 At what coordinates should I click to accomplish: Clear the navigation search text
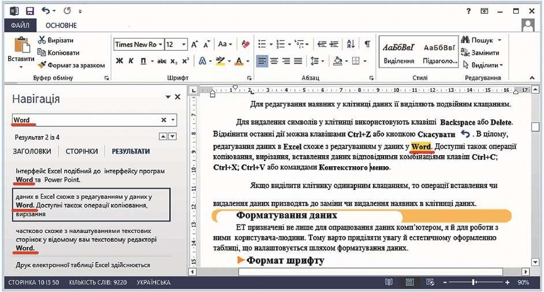[163, 120]
